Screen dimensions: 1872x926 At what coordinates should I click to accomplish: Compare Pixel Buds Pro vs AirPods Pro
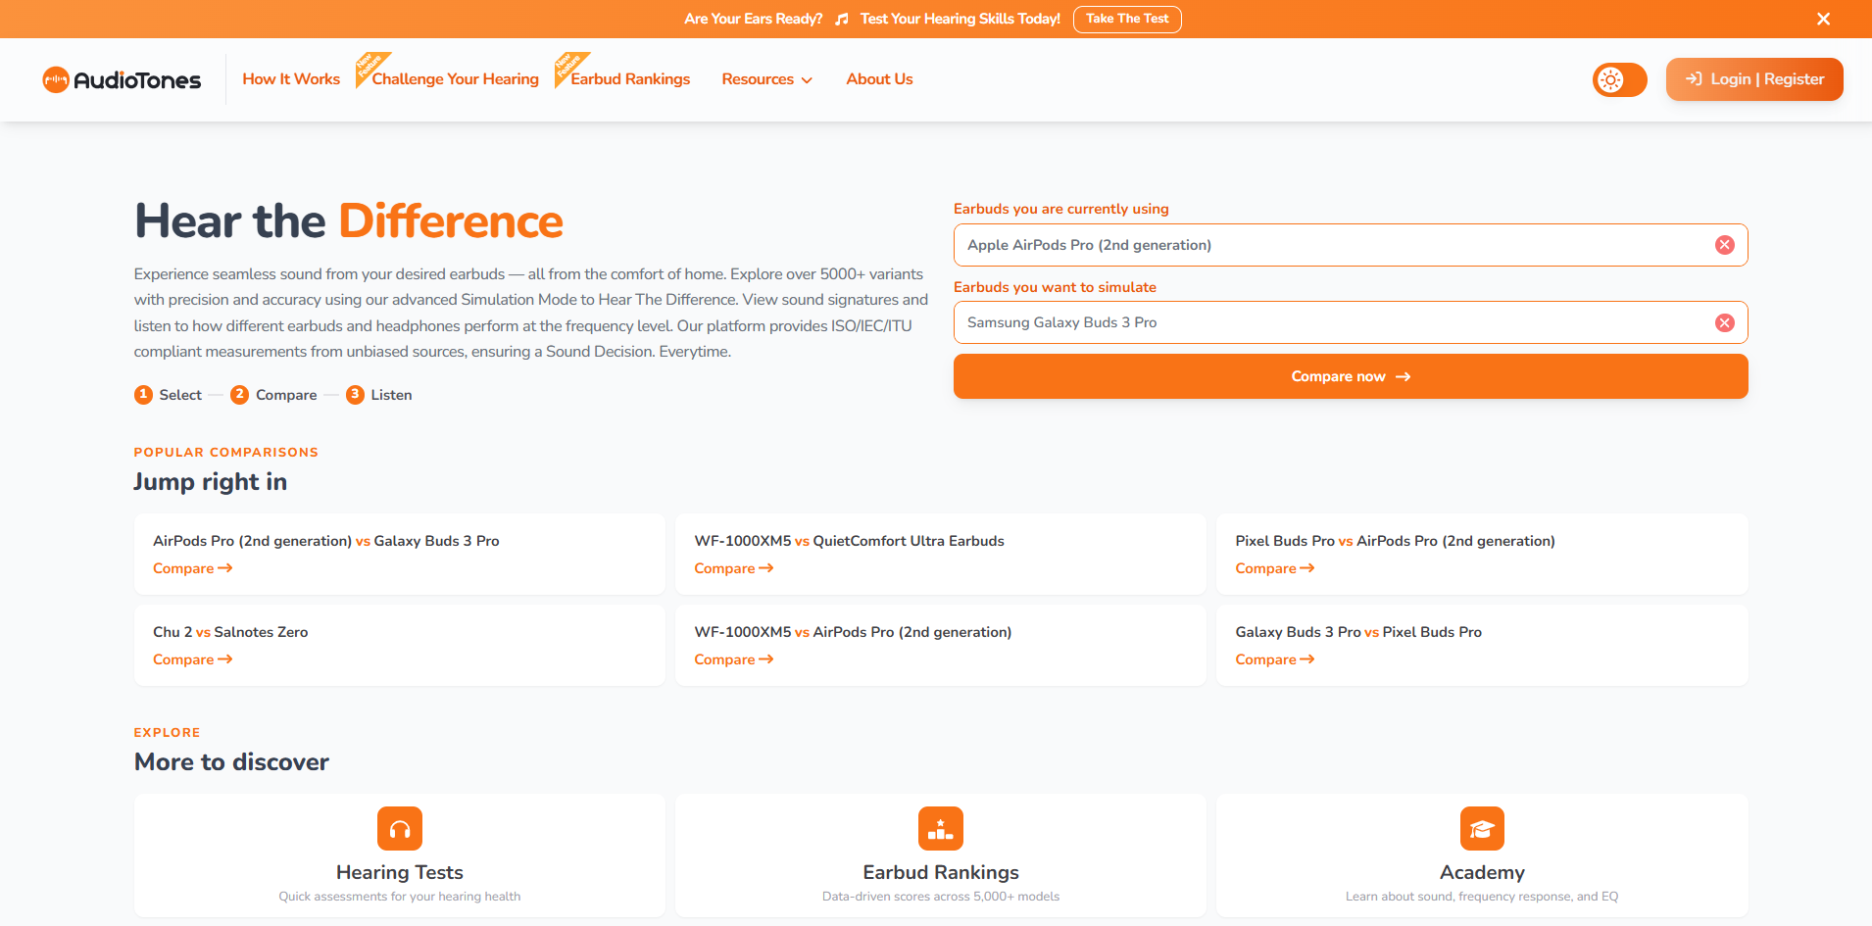click(1274, 568)
